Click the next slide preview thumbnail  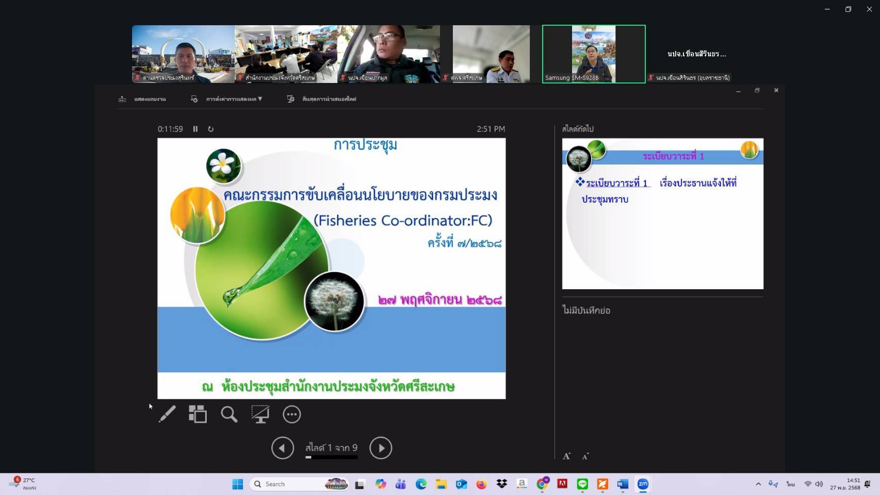pos(662,213)
